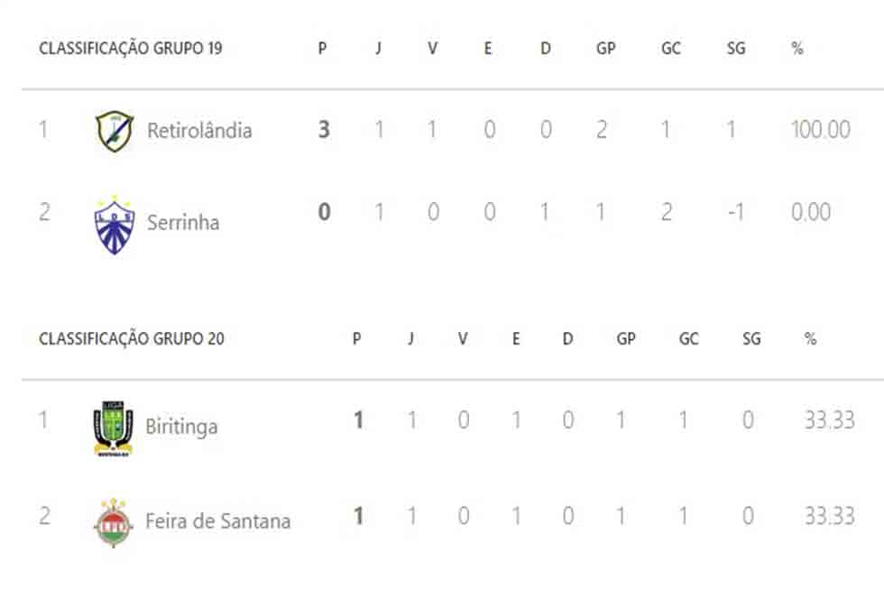Click the Retirolândia team crest

pyautogui.click(x=115, y=131)
